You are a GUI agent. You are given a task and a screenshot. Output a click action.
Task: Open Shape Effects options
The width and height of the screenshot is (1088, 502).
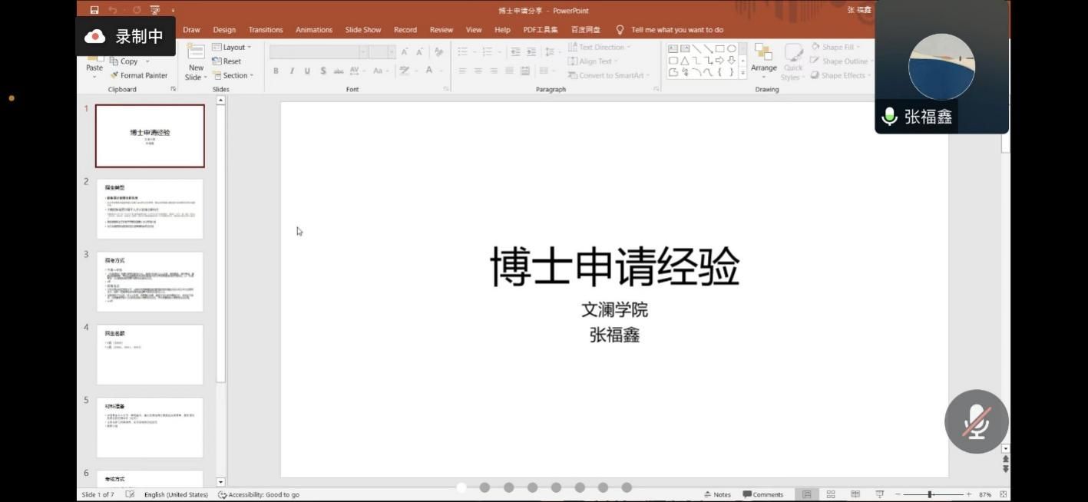841,75
